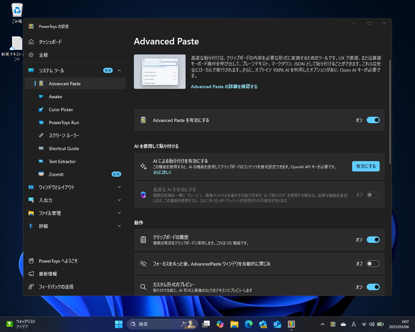Click the PowerToys Run icon
Image resolution: width=415 pixels, height=332 pixels.
tap(41, 123)
